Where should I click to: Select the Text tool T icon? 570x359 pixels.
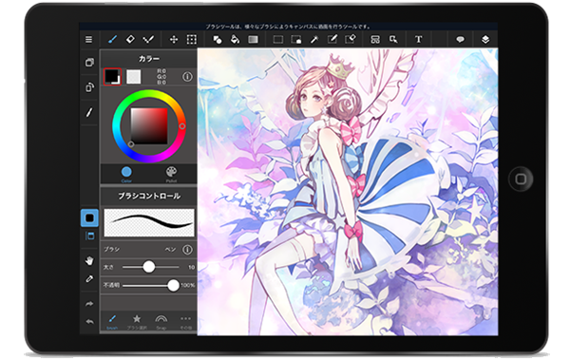[418, 39]
